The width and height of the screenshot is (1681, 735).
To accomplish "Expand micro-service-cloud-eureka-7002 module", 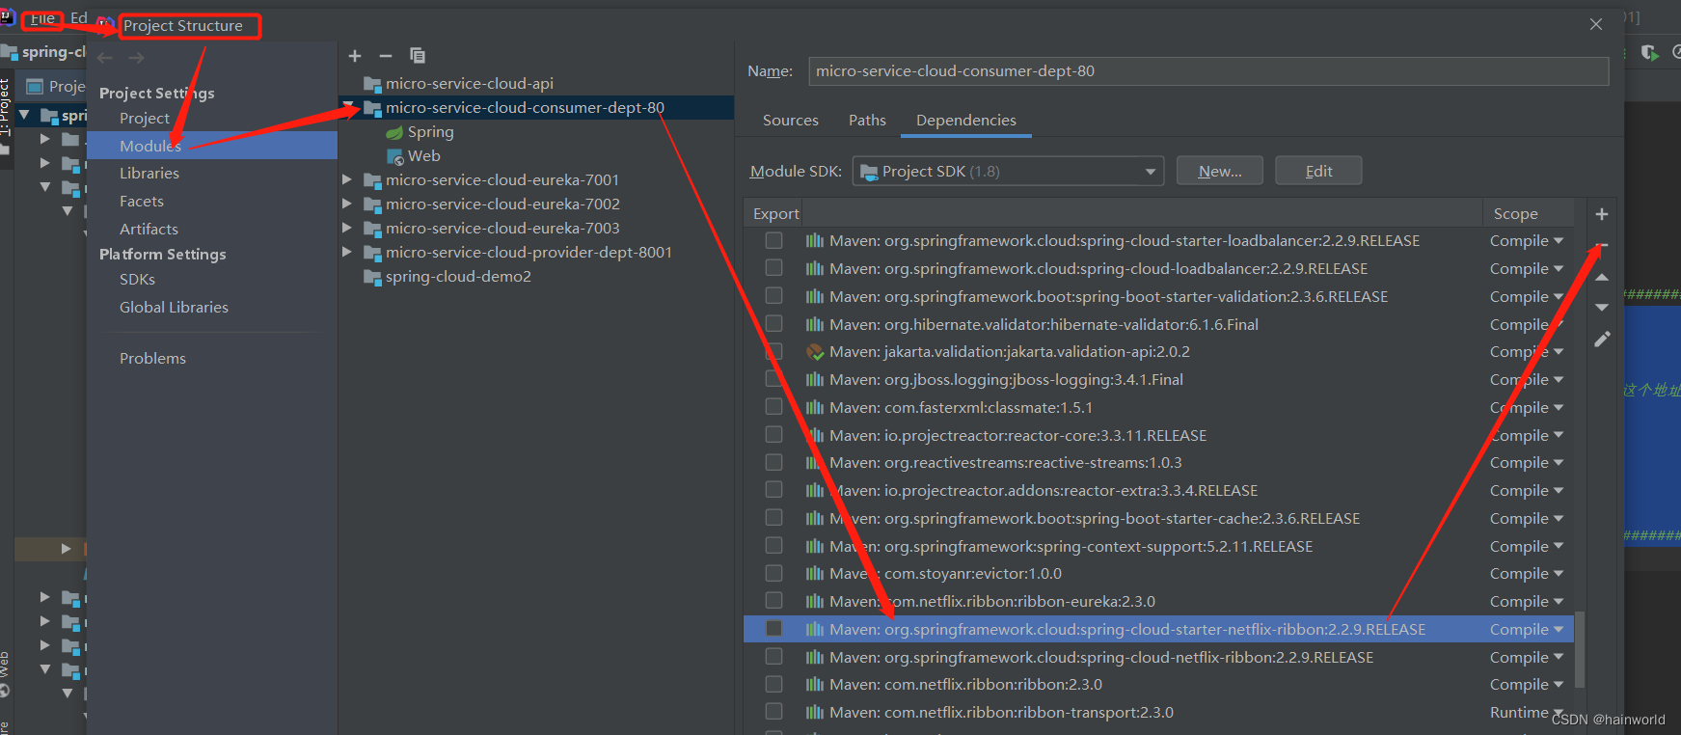I will [347, 204].
